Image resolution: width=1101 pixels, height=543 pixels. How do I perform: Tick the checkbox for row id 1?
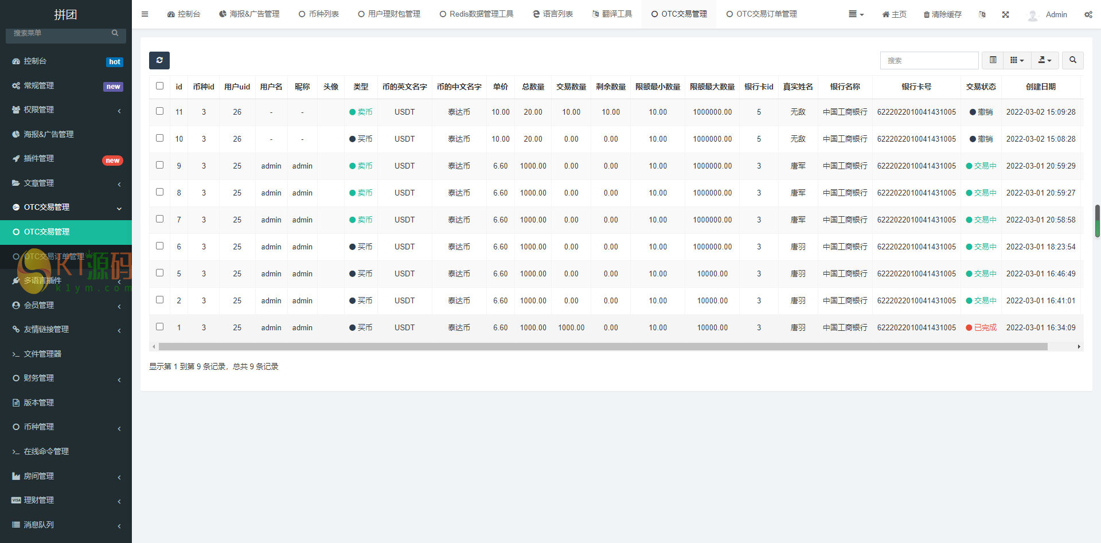click(x=160, y=327)
